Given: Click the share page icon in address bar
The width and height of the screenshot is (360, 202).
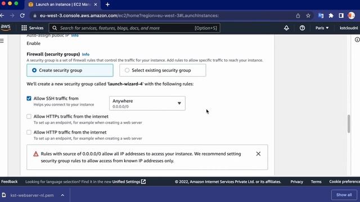Looking at the screenshot, I should 298,16.
